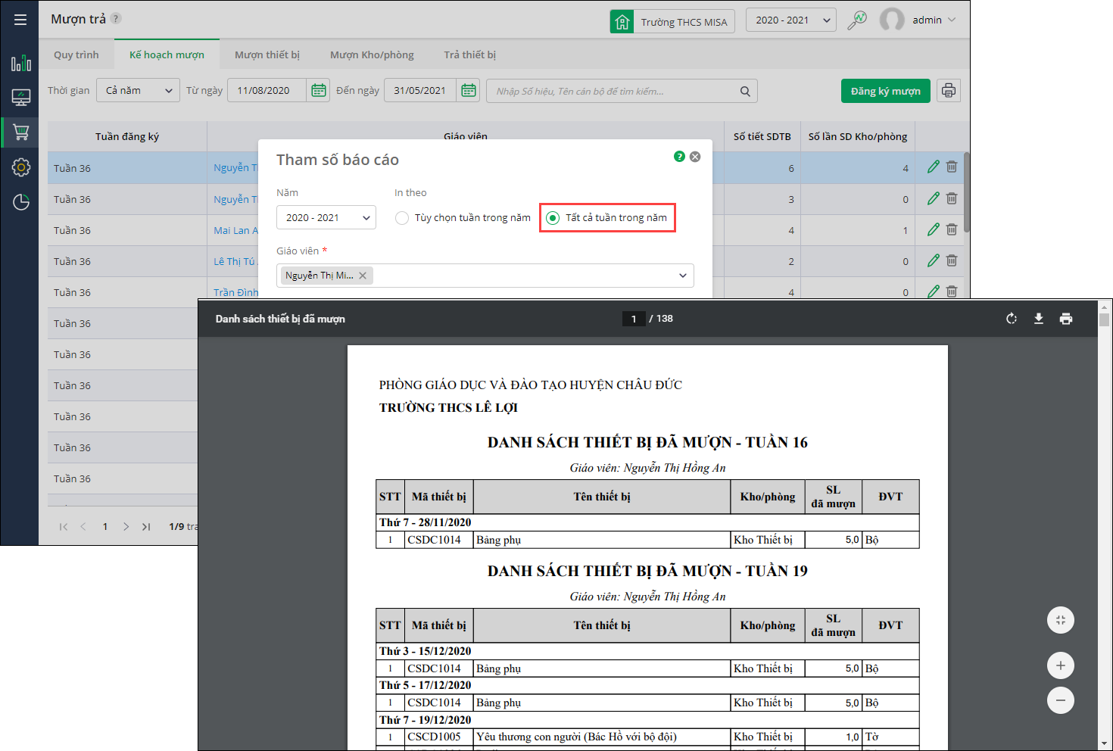Open the hamburger menu in sidebar
Viewport: 1113px width, 751px height.
pyautogui.click(x=20, y=20)
